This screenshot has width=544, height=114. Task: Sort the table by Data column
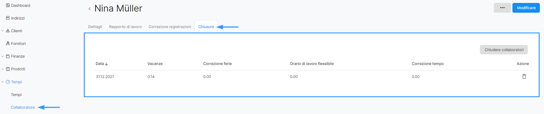pos(102,63)
